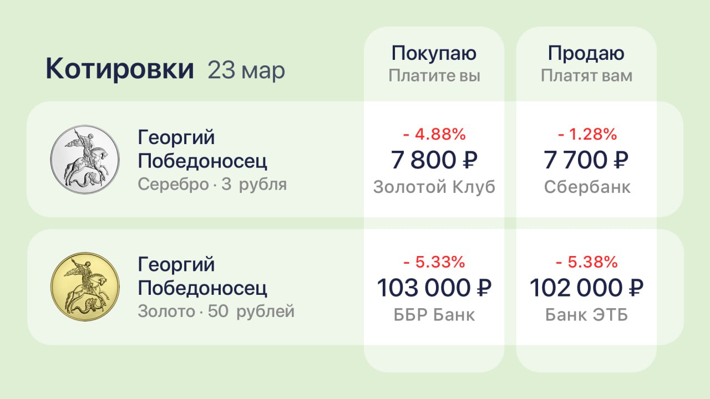Viewport: 710px width, 399px height.
Task: Click the Золото · 50 рублей subtitle
Action: [x=216, y=311]
